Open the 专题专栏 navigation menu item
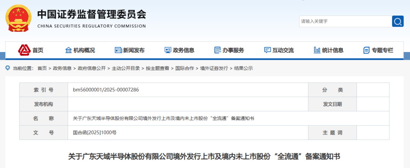This screenshot has width=410, height=168. [x=383, y=50]
